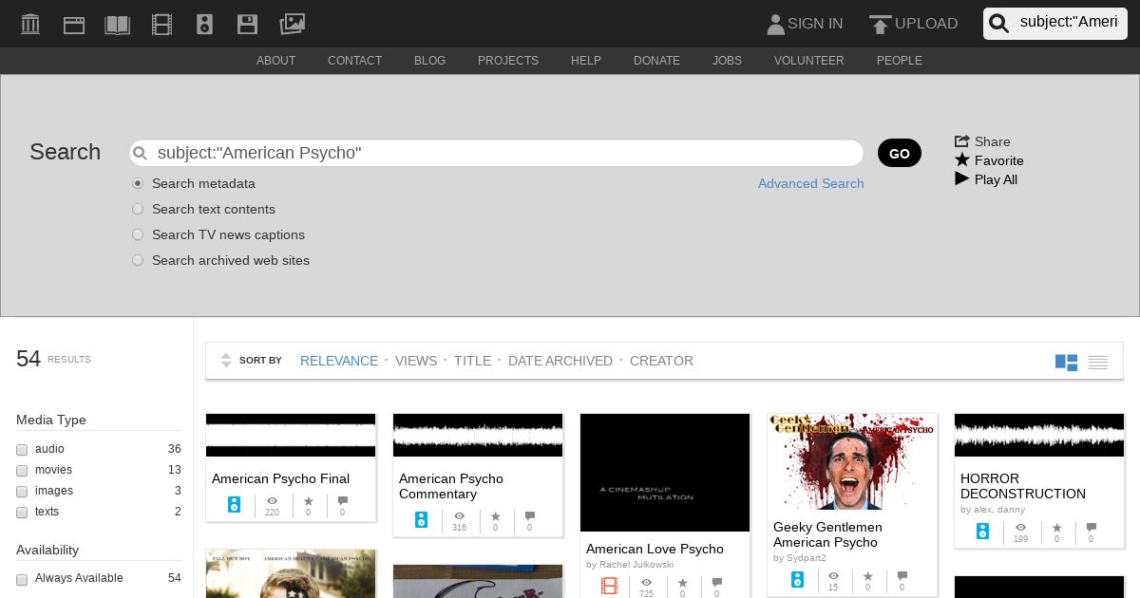Image resolution: width=1140 pixels, height=598 pixels.
Task: Click audio icon on HORROR DECONSTRUCTION card
Action: tap(983, 532)
